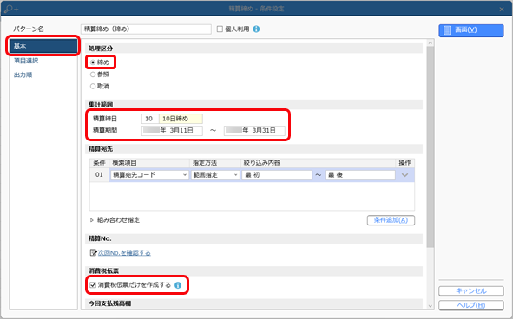Click the パターン名 text field

coord(146,29)
